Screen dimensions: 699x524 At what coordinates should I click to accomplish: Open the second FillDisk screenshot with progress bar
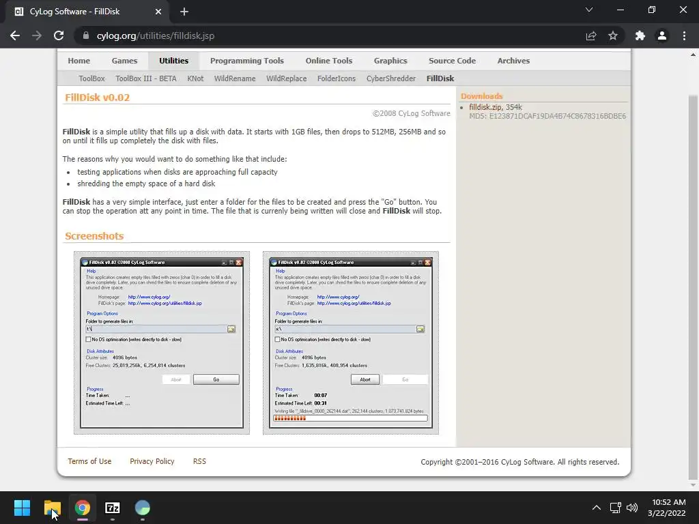pos(351,343)
